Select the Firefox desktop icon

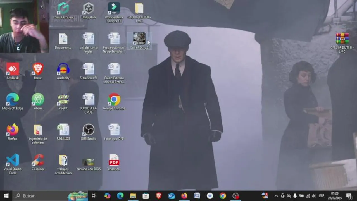pos(13,132)
